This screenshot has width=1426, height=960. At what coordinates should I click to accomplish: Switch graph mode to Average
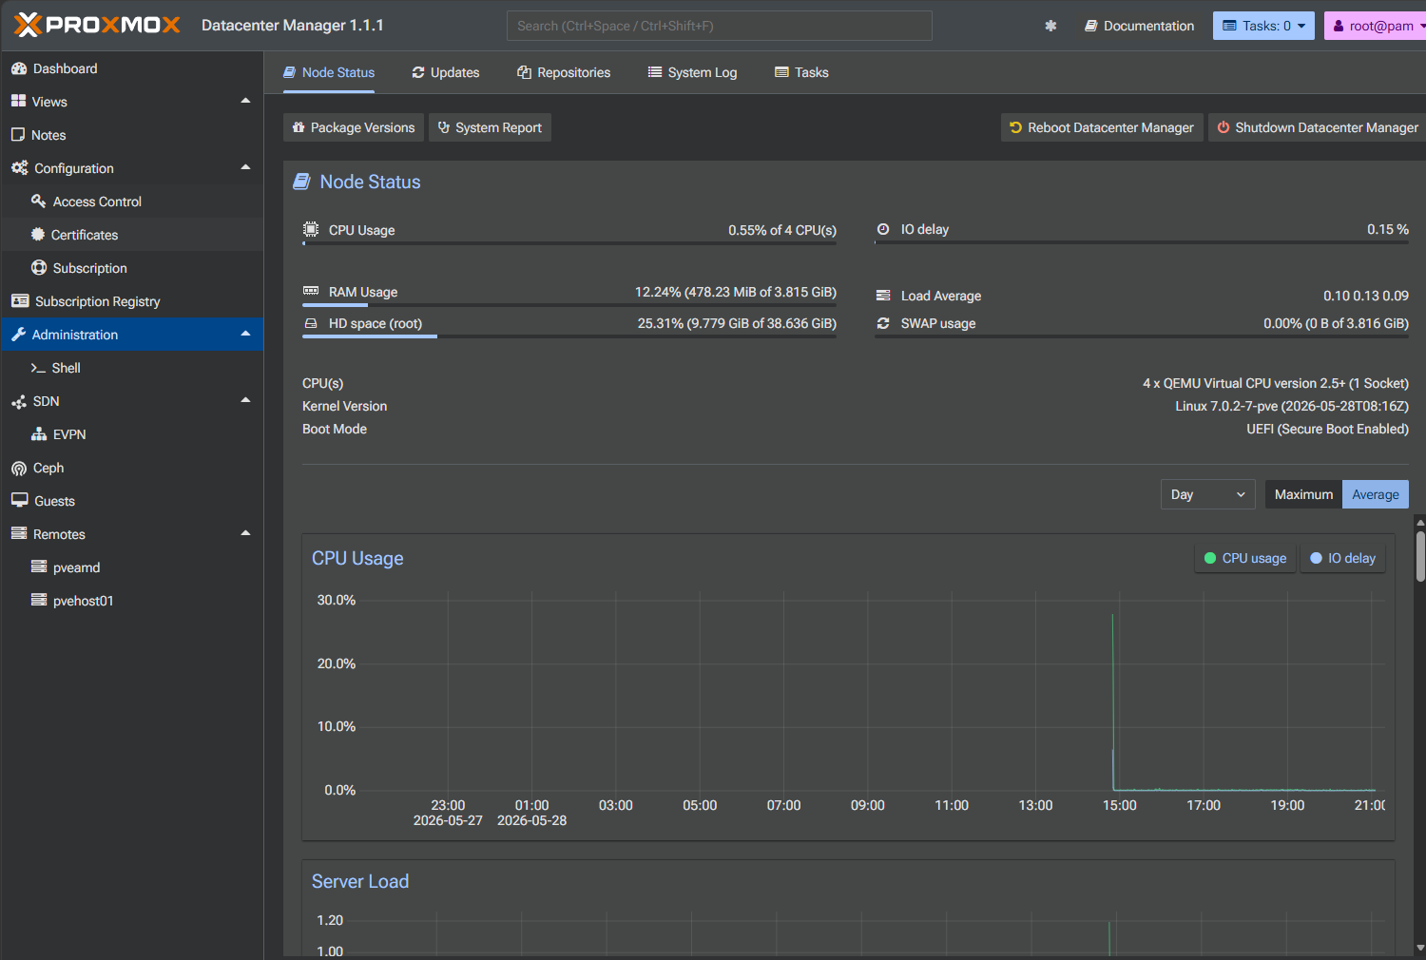tap(1376, 494)
